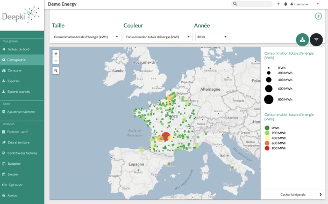
Task: Open the map search magnifier tool
Action: click(x=56, y=70)
